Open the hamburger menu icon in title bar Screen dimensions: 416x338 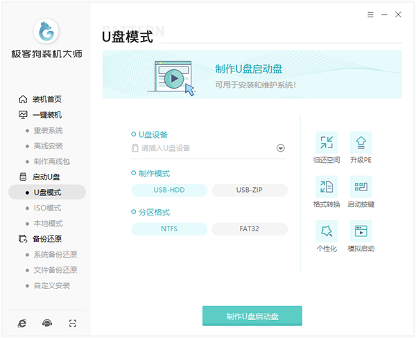370,15
